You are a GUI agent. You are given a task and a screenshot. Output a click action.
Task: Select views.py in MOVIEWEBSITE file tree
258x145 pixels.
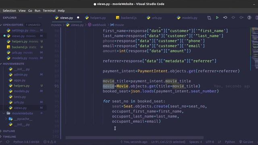point(23,108)
